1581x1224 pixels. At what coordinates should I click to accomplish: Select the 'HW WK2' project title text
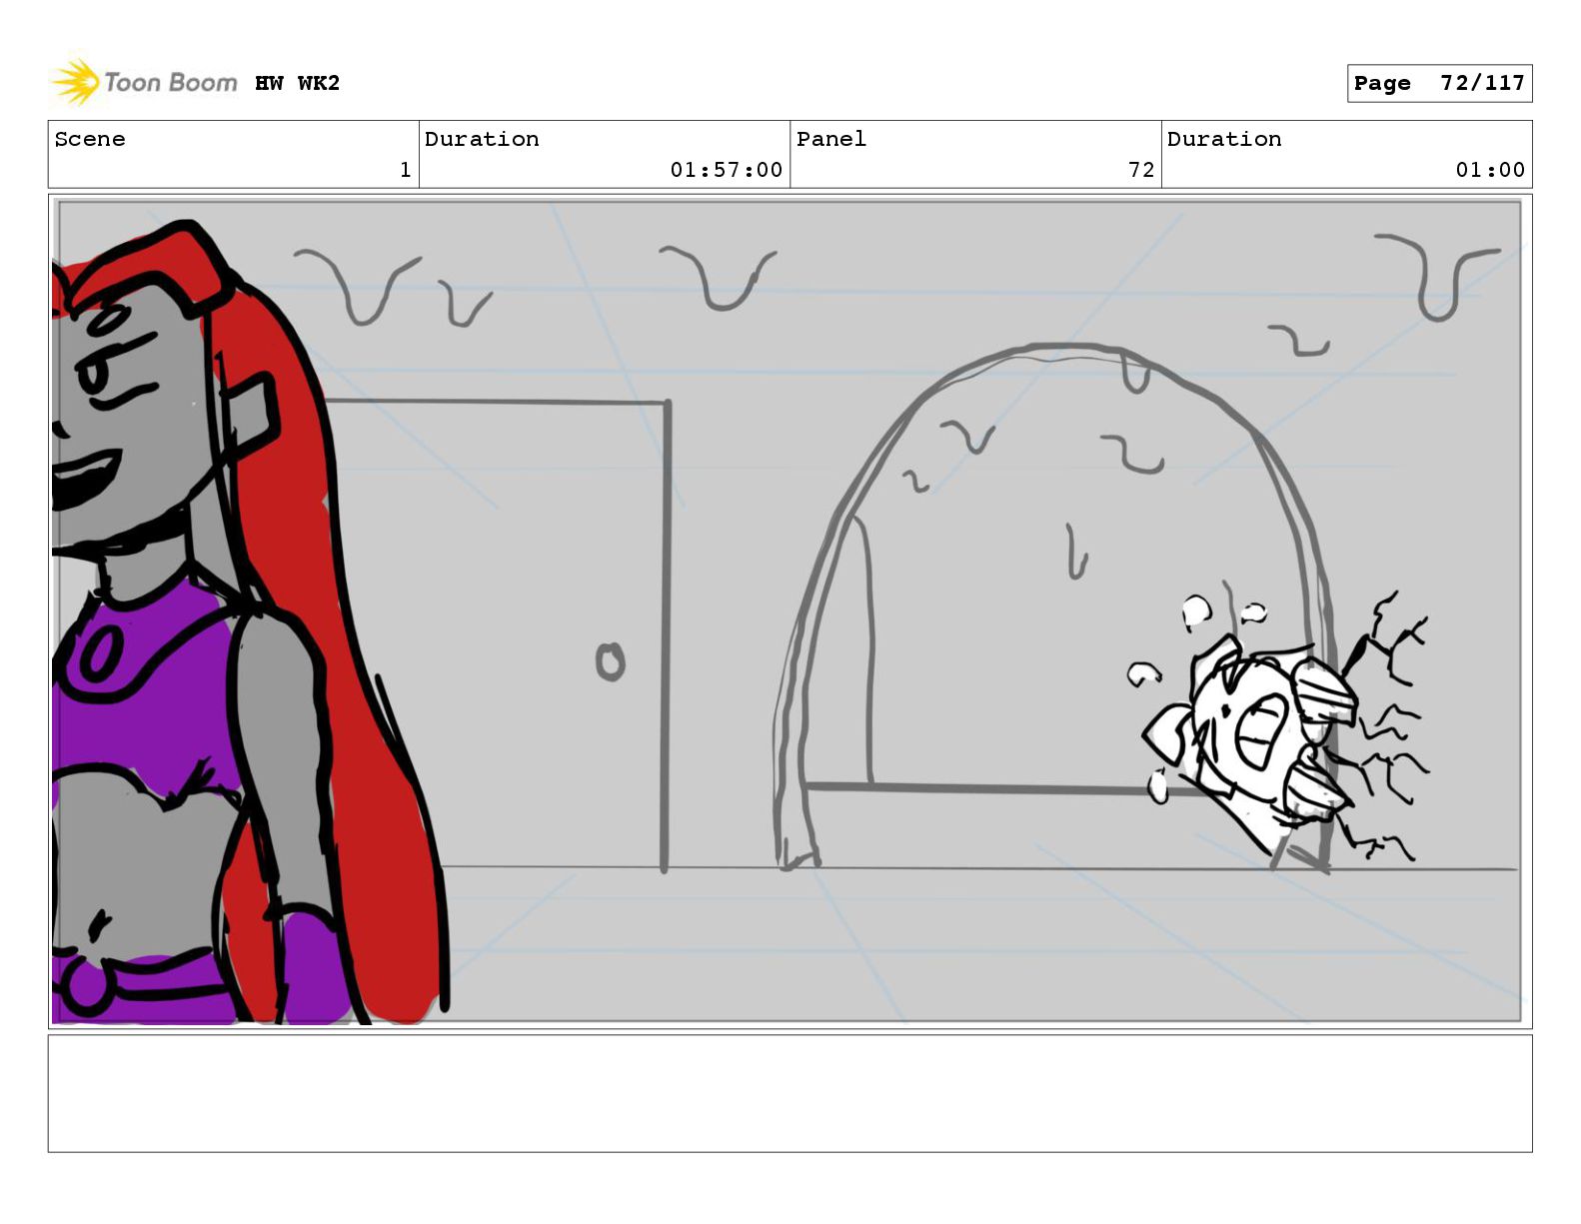coord(297,83)
